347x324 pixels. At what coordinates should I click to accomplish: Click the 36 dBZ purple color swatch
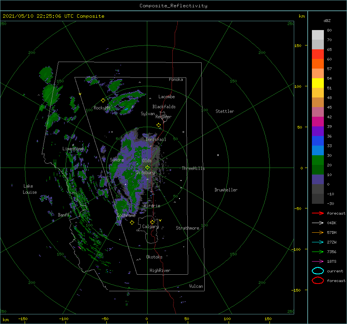coord(318,131)
